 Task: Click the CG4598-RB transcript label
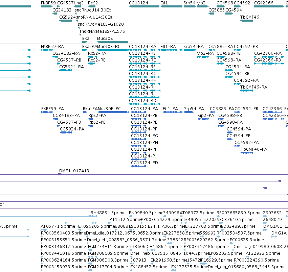click(x=228, y=53)
